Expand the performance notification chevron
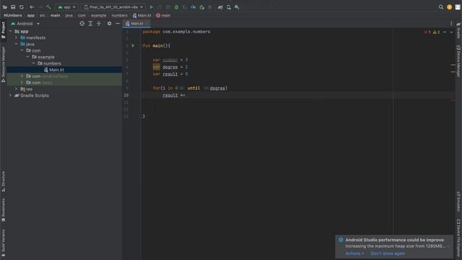This screenshot has width=462, height=260. (x=448, y=246)
